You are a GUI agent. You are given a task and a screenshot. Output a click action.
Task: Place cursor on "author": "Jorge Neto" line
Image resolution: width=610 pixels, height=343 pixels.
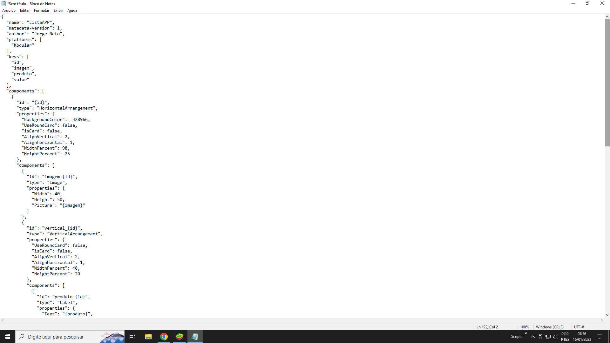(x=36, y=34)
